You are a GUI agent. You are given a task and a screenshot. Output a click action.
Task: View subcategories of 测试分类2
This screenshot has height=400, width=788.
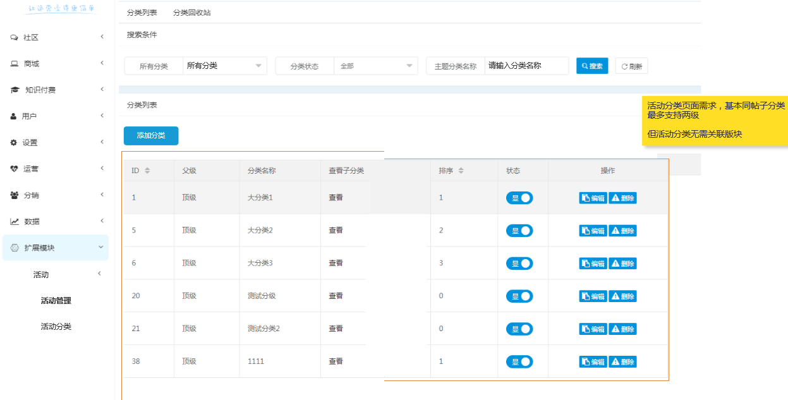tap(336, 329)
